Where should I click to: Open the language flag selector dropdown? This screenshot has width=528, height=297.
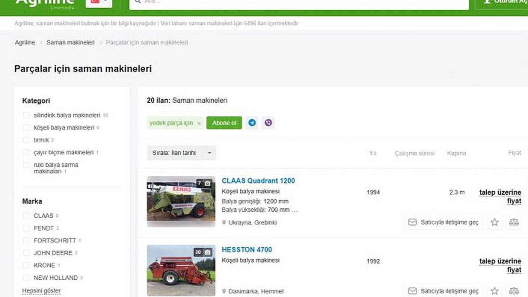pyautogui.click(x=99, y=2)
